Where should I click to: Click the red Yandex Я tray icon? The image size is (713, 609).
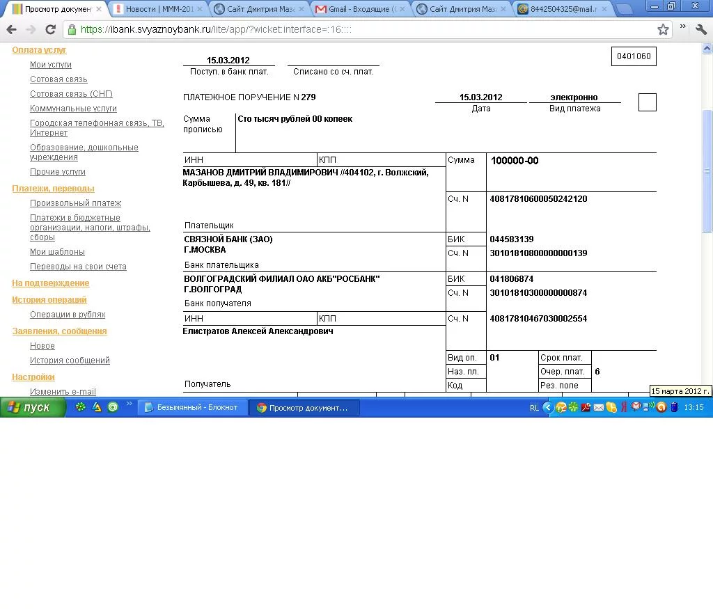tap(625, 407)
